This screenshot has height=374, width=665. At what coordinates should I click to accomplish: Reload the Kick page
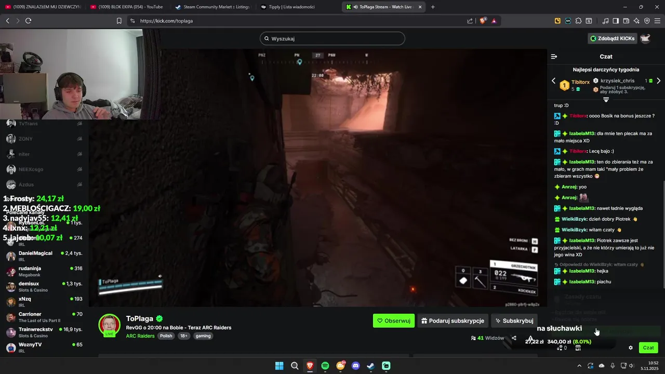pos(28,21)
